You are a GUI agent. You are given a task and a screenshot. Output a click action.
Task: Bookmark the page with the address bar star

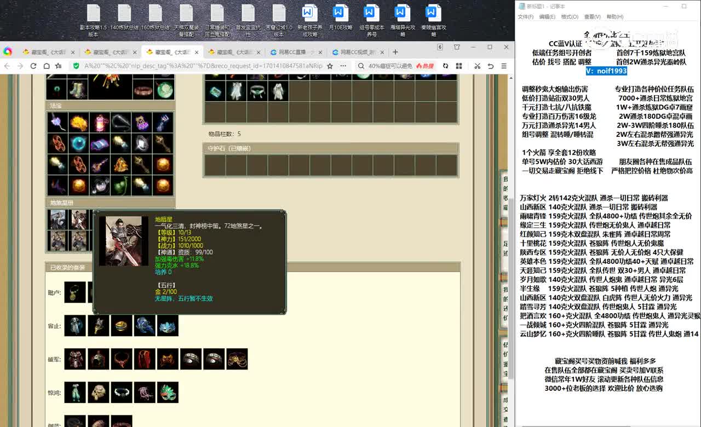[x=330, y=66]
